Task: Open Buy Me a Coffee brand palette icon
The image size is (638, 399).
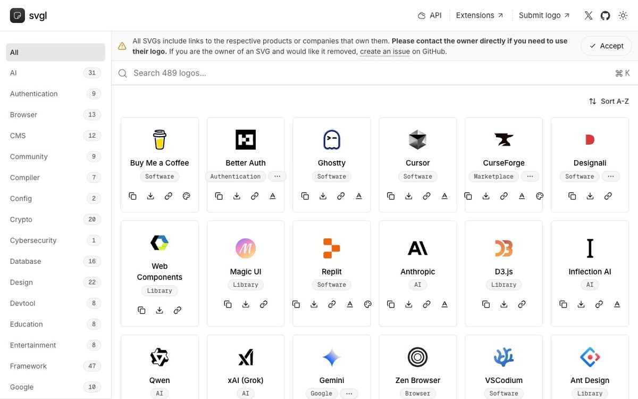Action: (x=186, y=196)
